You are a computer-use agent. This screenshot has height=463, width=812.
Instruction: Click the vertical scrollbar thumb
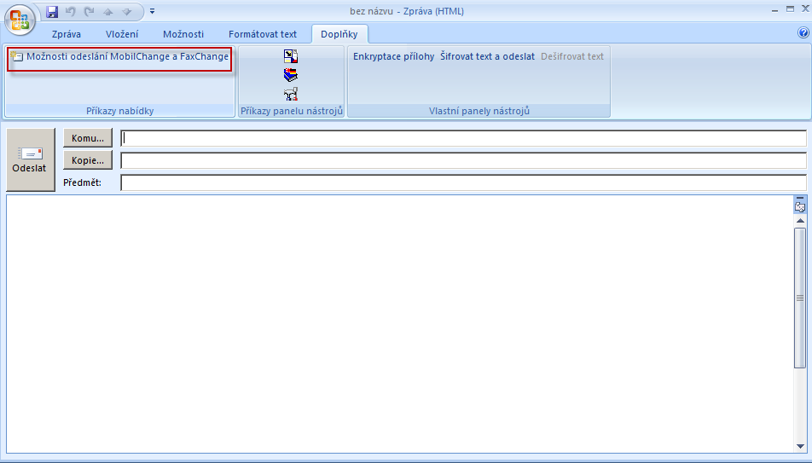click(800, 298)
